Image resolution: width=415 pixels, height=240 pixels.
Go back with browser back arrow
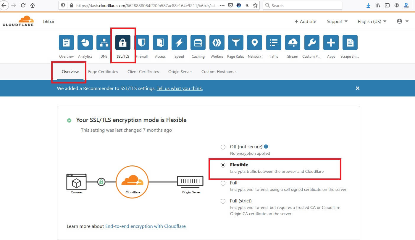click(4, 5)
